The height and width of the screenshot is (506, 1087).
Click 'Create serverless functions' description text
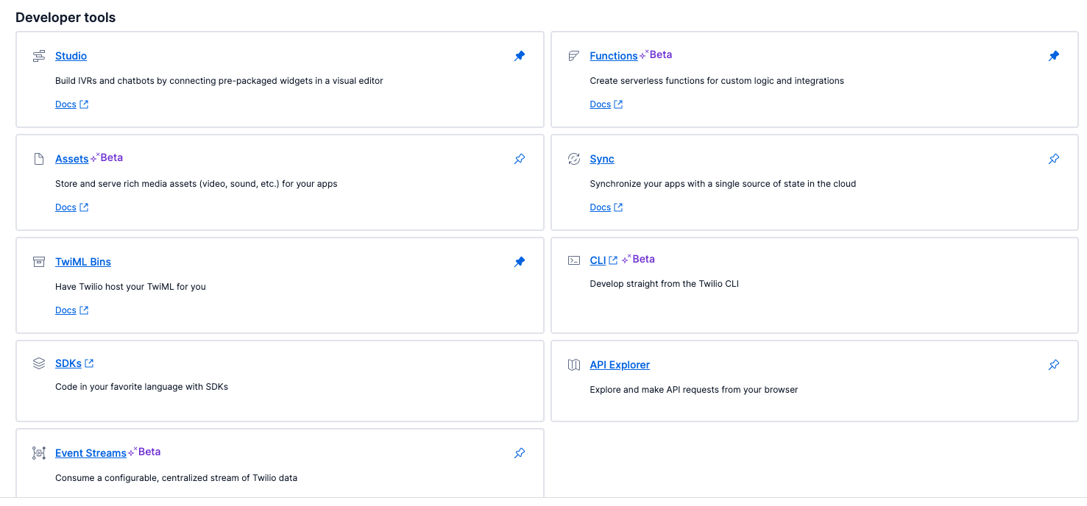point(717,81)
